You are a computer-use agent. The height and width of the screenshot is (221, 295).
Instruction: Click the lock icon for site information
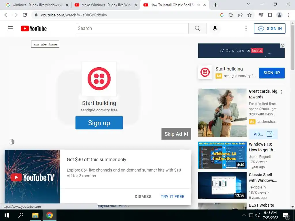tap(36, 15)
